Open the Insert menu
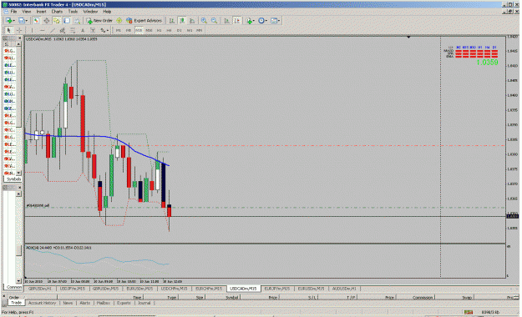Viewport: 522px width, 317px height. (x=41, y=12)
